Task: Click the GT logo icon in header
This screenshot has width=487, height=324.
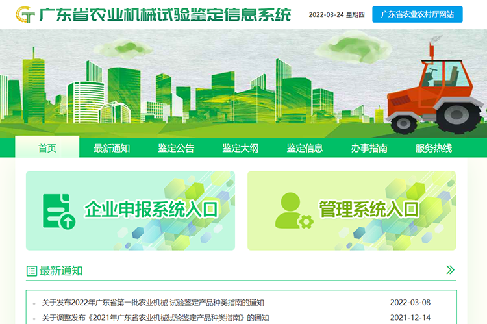Action: click(x=25, y=14)
